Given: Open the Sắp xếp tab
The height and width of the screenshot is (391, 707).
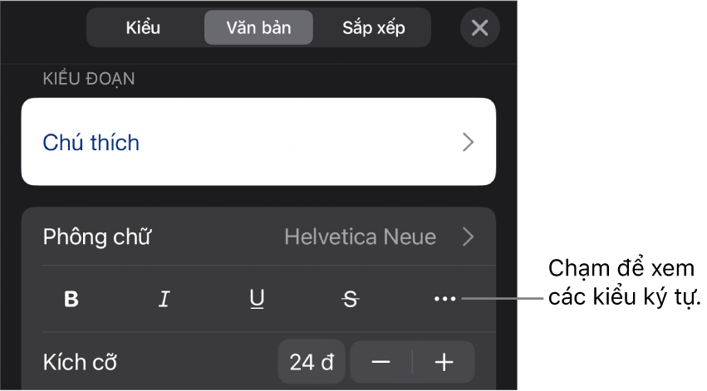Looking at the screenshot, I should point(374,27).
